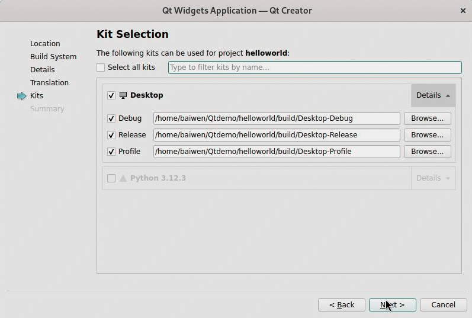Viewport: 472px width, 318px height.
Task: Go back to the previous wizard page
Action: tap(341, 305)
